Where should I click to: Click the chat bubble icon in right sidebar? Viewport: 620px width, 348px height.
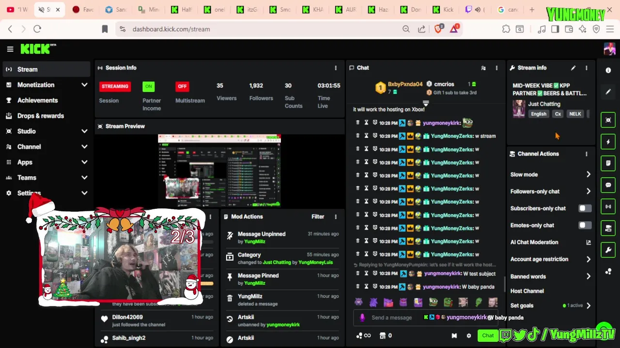coord(608,185)
